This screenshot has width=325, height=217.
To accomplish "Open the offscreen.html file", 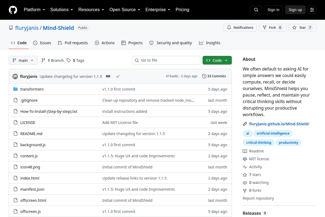I will tap(33, 200).
